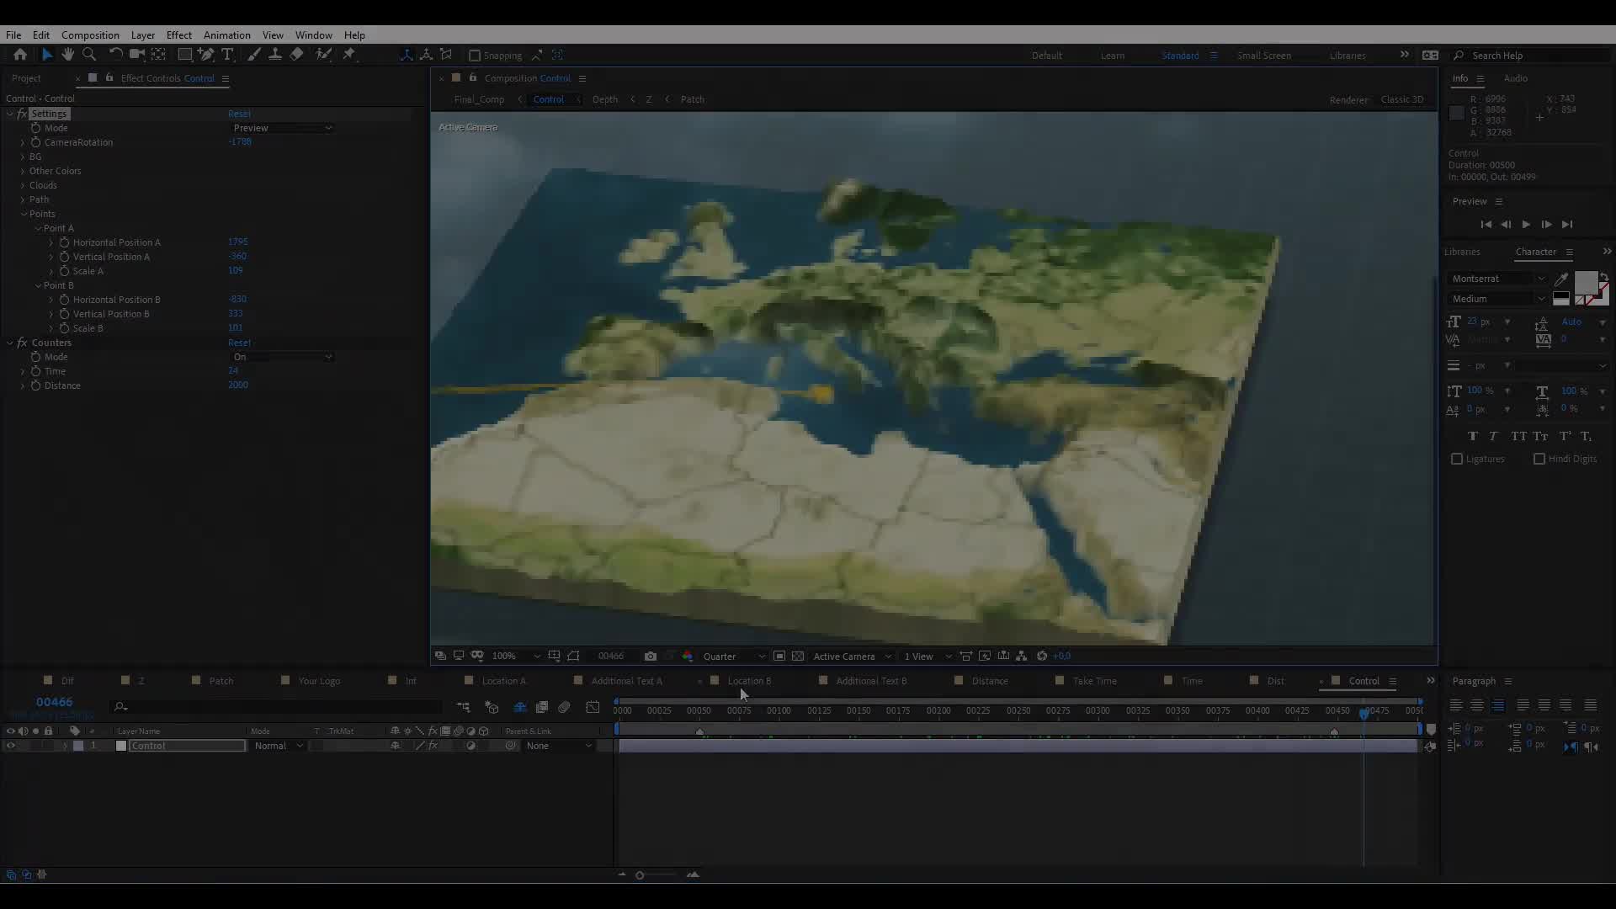Image resolution: width=1616 pixels, height=909 pixels.
Task: Open the Animation menu
Action: [227, 35]
